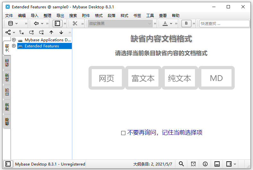The width and height of the screenshot is (253, 170).
Task: Open the side panel dropdown arrow
Action: pyautogui.click(x=235, y=164)
